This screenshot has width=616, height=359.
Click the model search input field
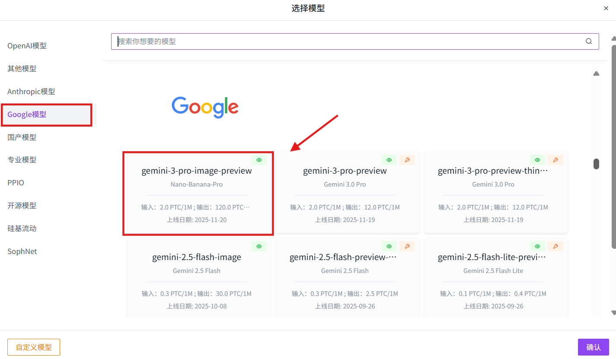pyautogui.click(x=303, y=41)
